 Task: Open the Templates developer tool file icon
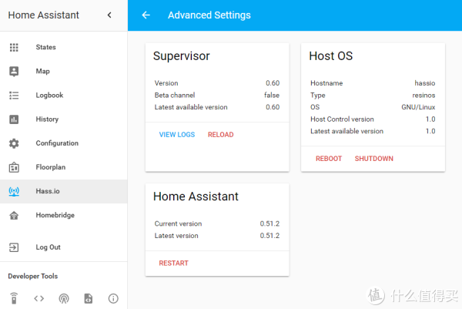[89, 298]
